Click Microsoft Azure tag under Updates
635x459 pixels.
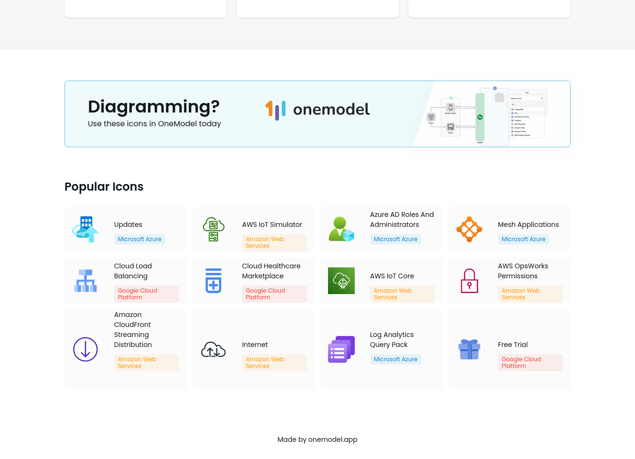pos(139,239)
